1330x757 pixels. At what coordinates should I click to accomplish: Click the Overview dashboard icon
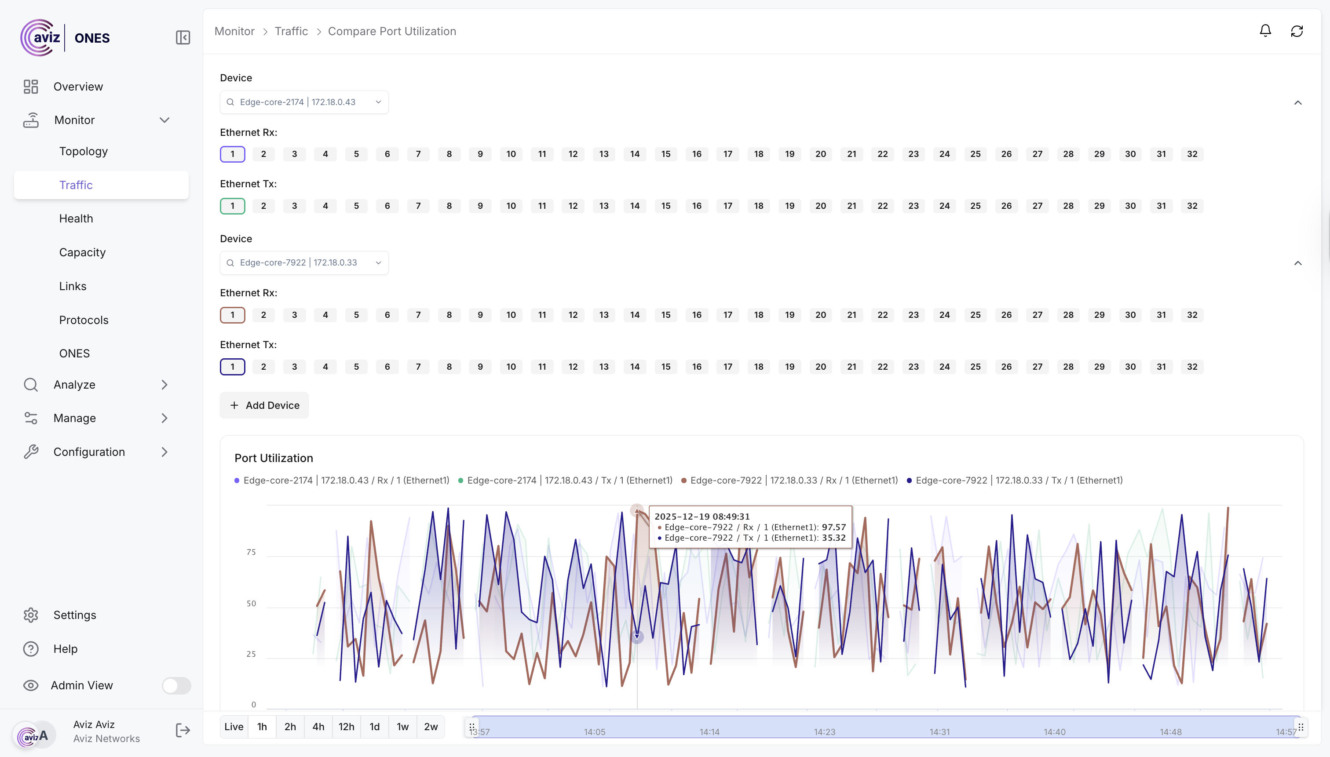point(31,87)
